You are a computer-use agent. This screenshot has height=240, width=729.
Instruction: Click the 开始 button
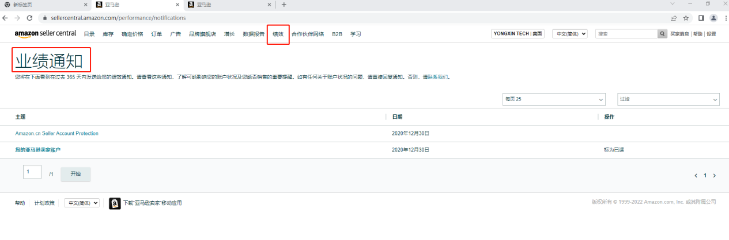click(x=75, y=173)
